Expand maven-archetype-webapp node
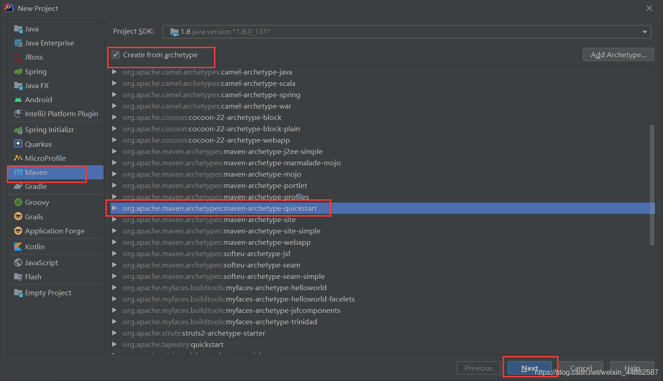663x381 pixels. (x=115, y=242)
